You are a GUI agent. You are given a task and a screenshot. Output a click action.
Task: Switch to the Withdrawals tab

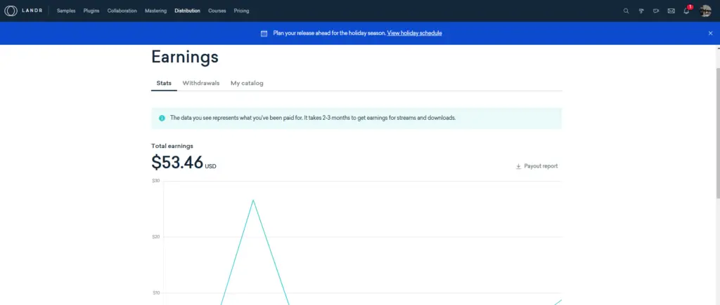(x=201, y=83)
